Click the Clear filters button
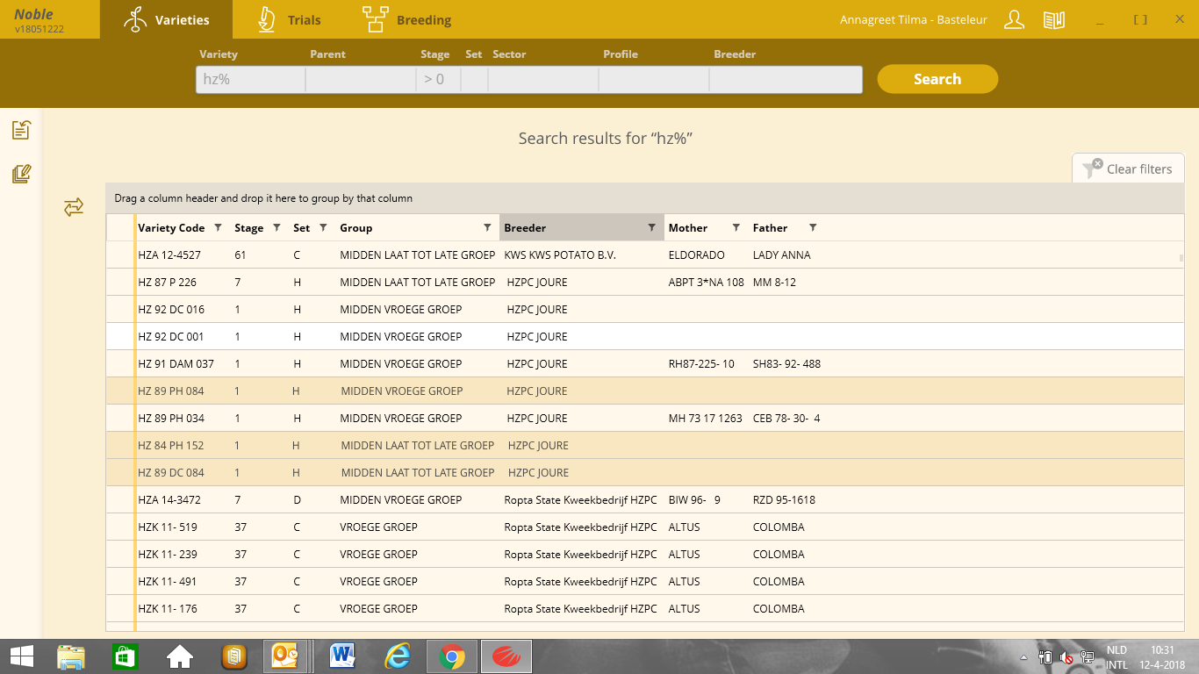 (x=1128, y=168)
